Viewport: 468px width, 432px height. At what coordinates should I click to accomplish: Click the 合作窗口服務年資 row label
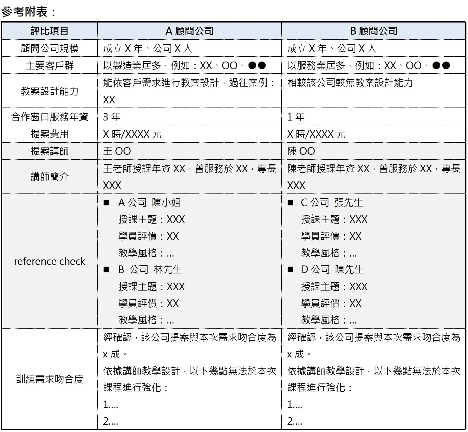(x=50, y=117)
